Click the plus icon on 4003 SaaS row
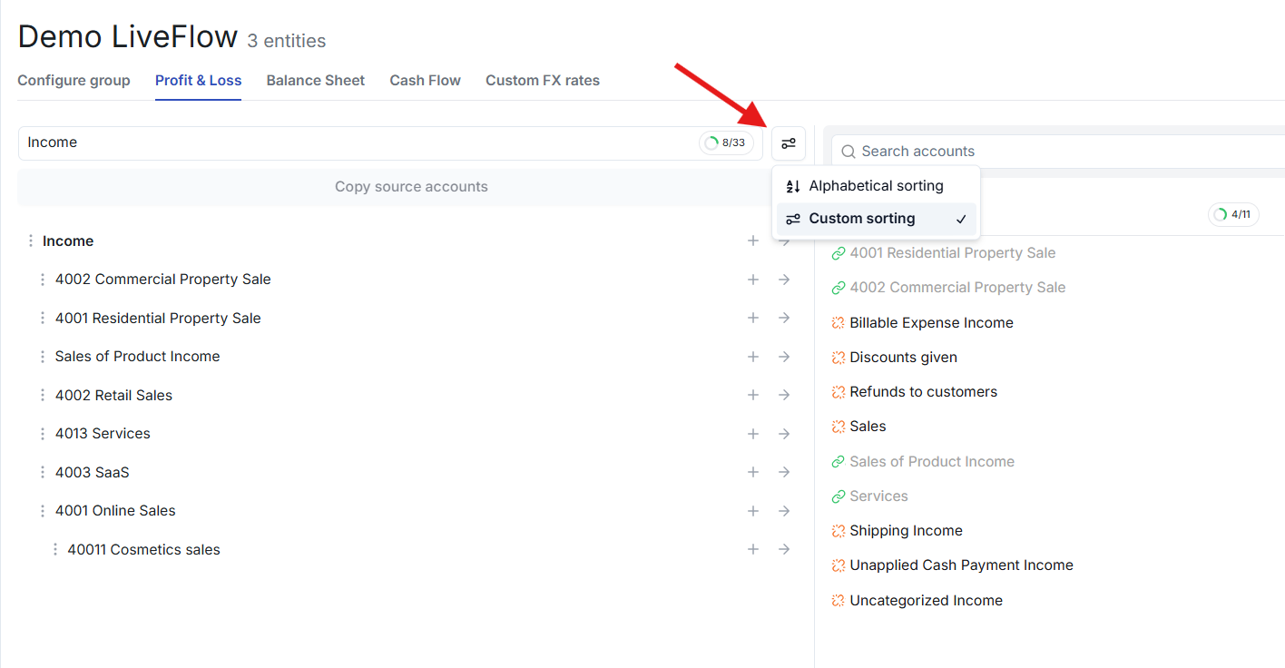The image size is (1285, 668). click(753, 473)
